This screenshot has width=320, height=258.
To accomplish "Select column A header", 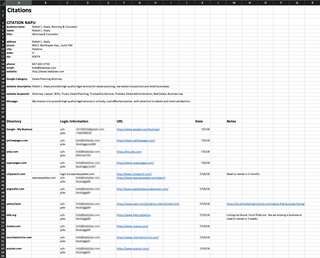I will point(19,3).
